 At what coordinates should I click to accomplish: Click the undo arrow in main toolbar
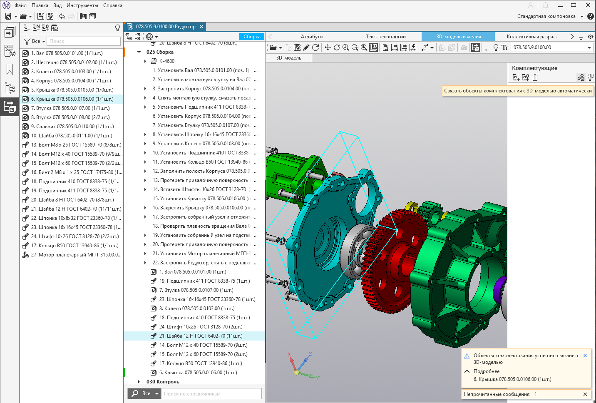click(x=62, y=16)
